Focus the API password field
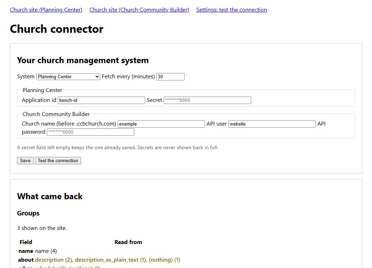372x268 pixels. tap(91, 132)
